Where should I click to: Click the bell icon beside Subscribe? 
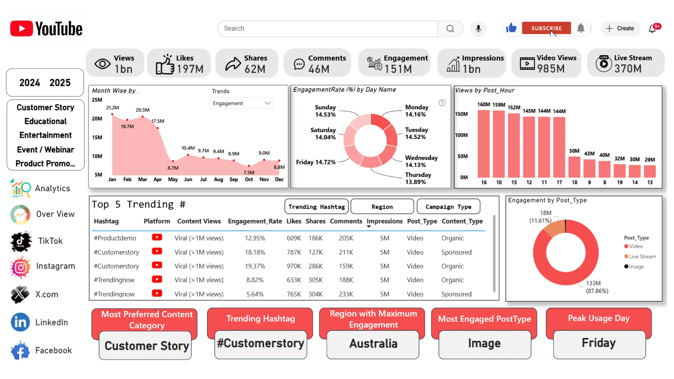click(581, 28)
